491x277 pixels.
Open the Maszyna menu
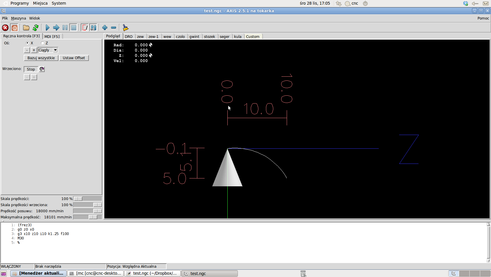[18, 18]
